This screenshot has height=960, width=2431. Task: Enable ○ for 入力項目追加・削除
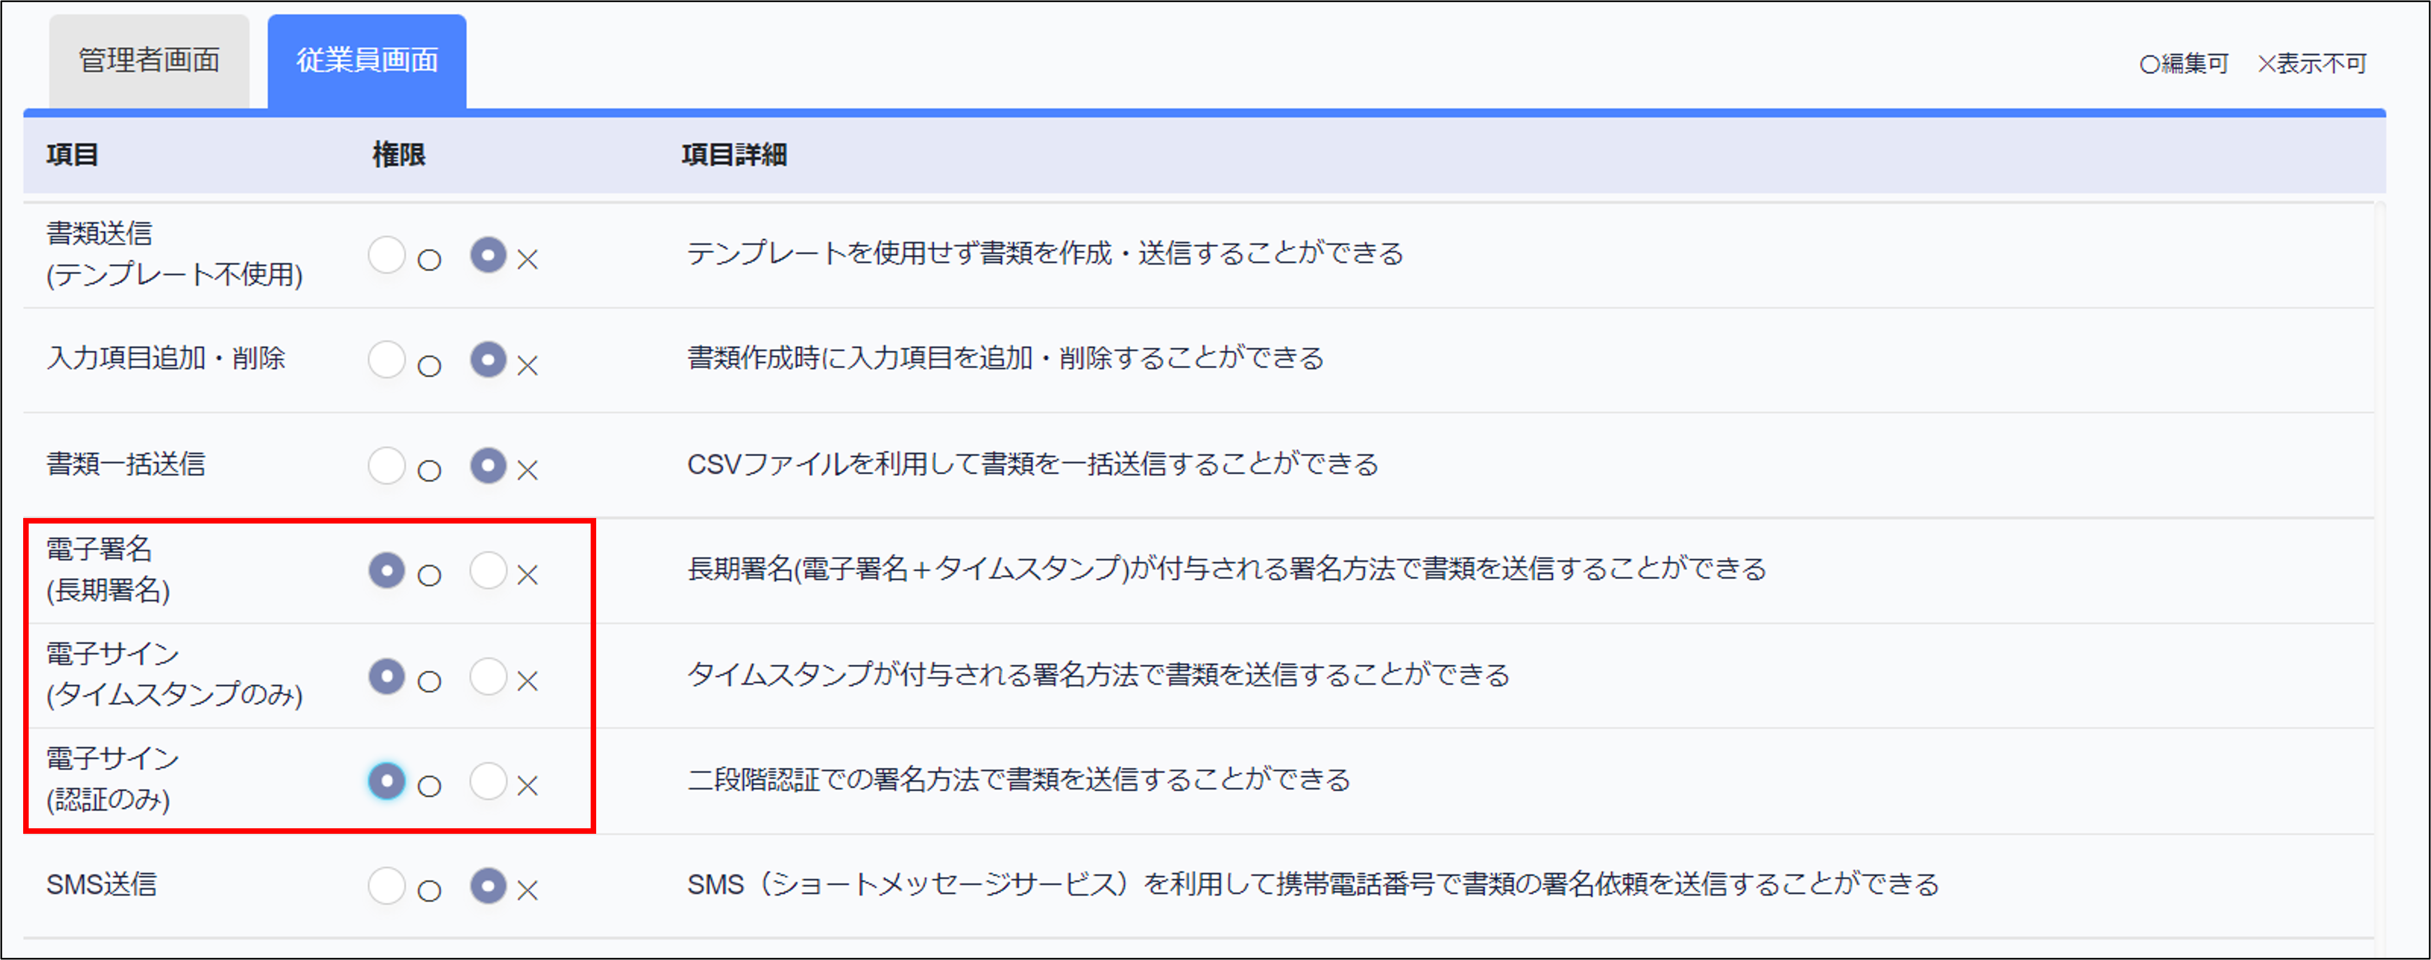[387, 360]
